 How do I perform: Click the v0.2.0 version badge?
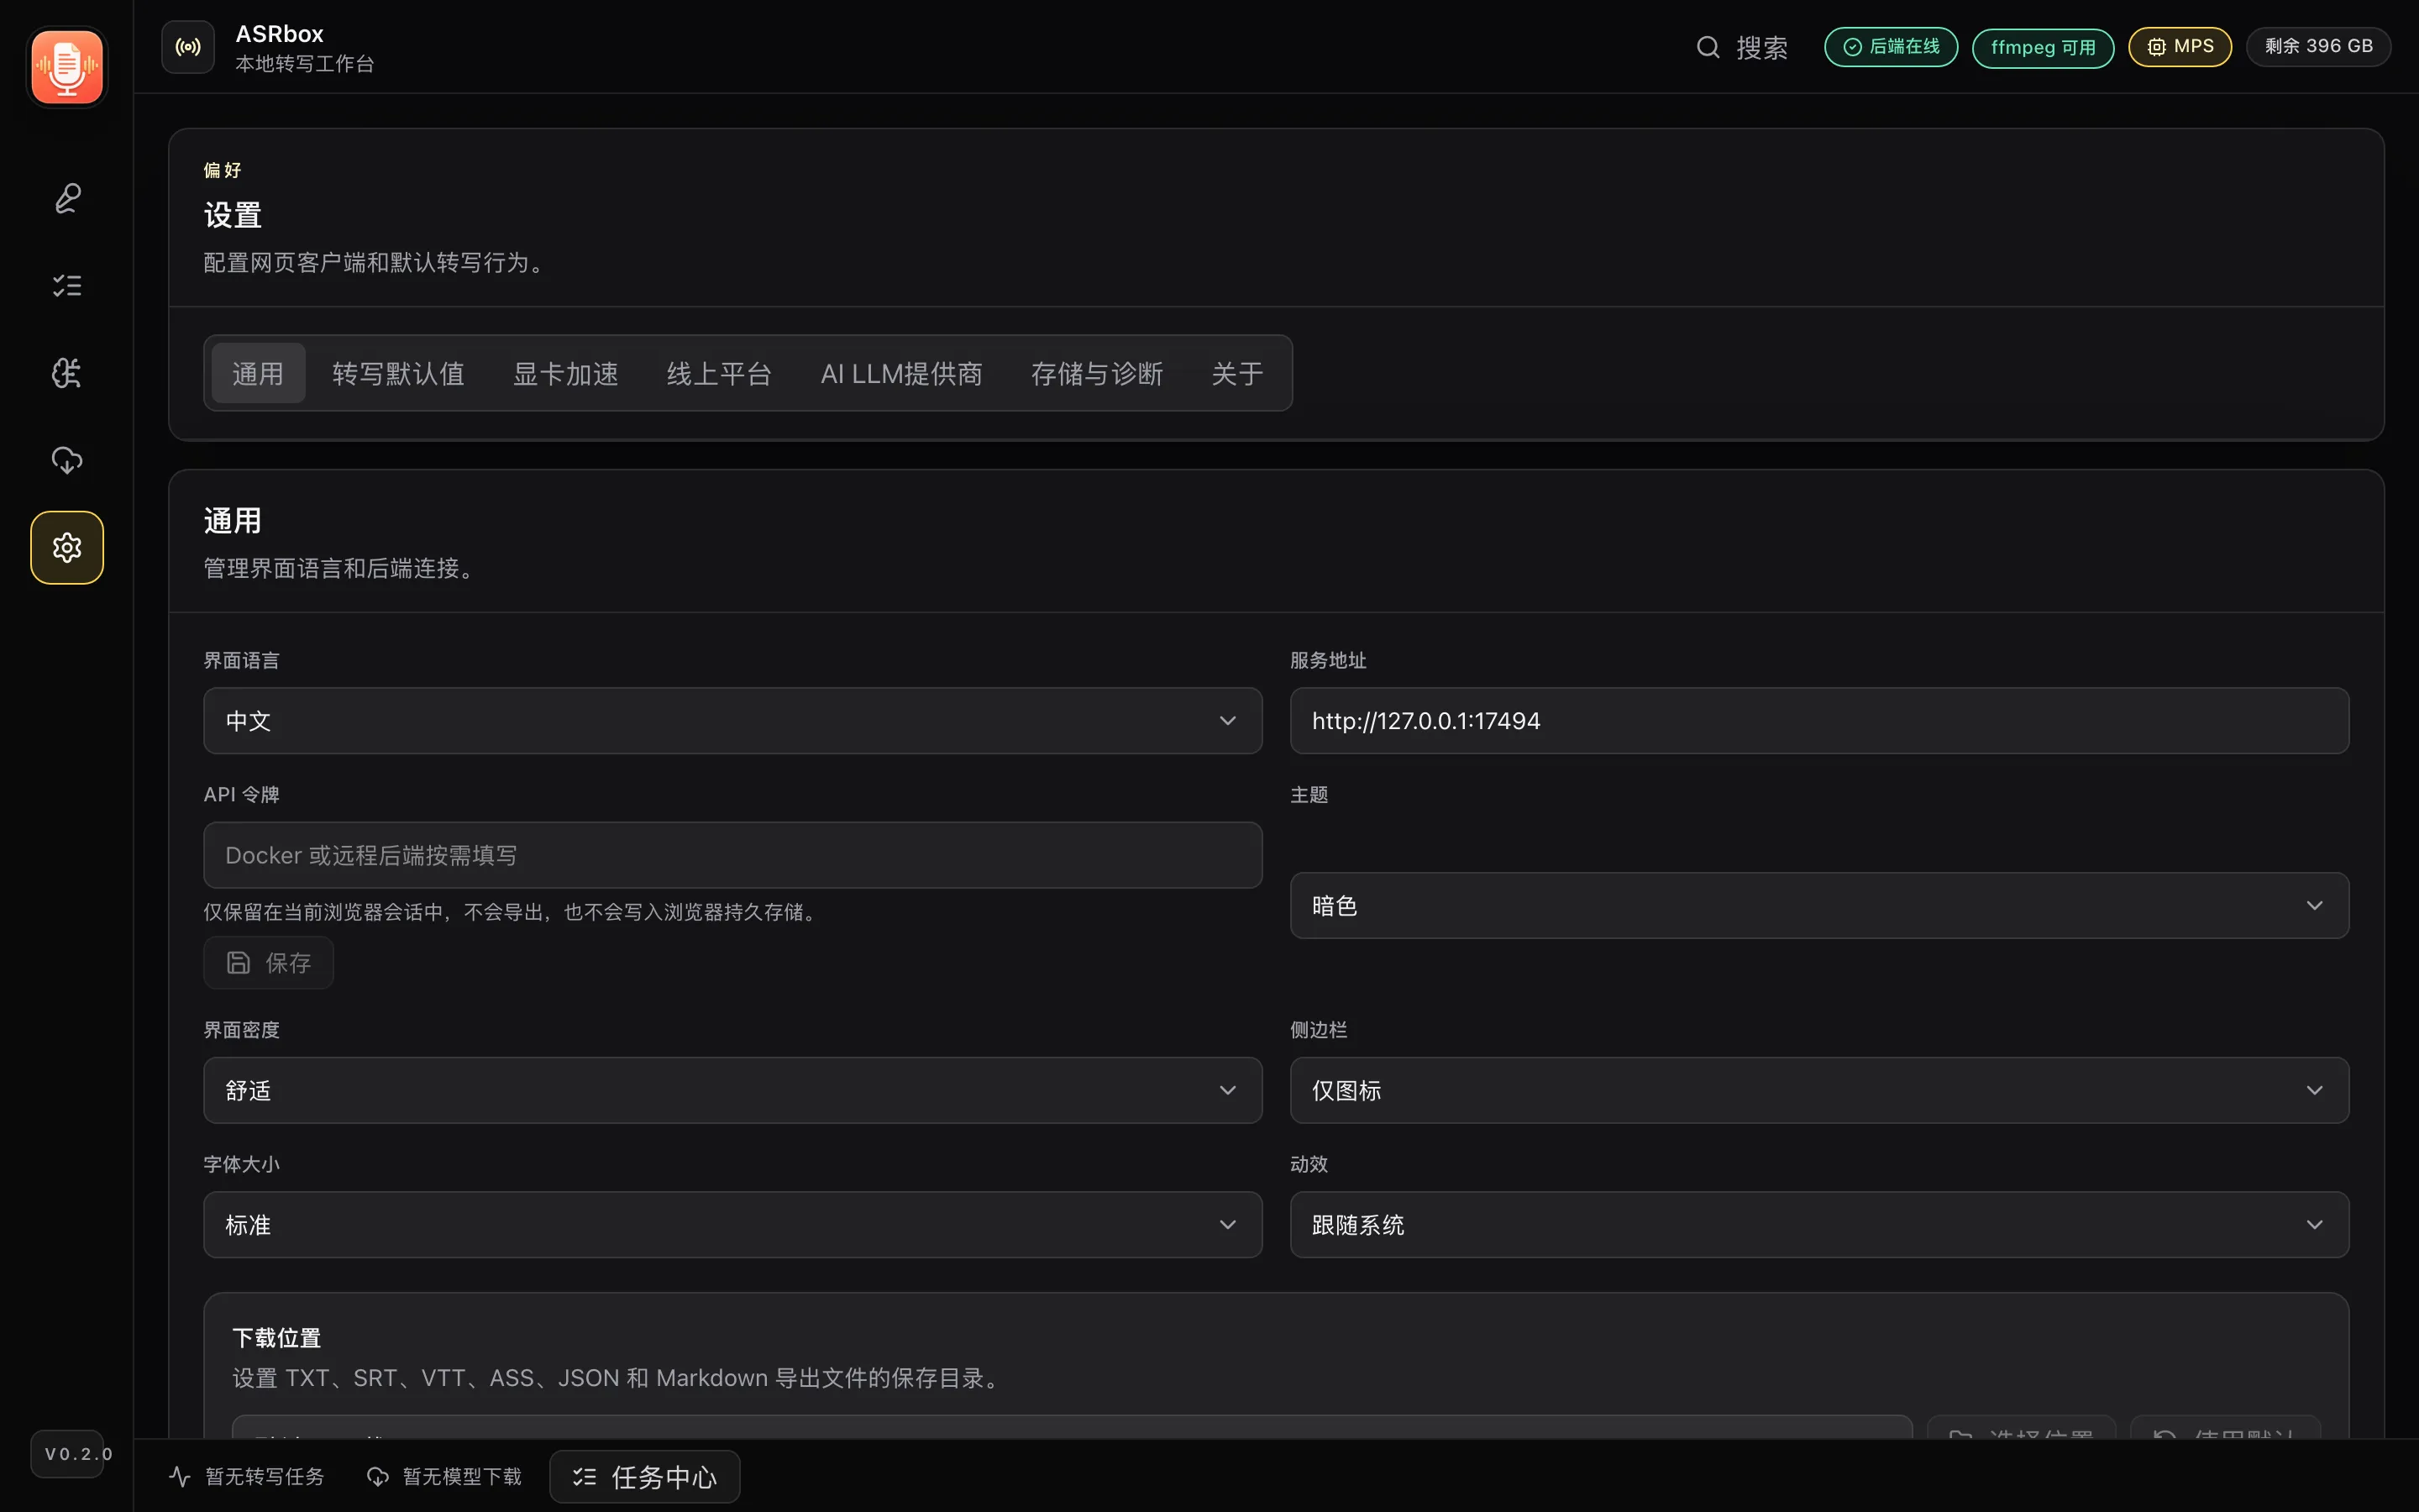(69, 1454)
